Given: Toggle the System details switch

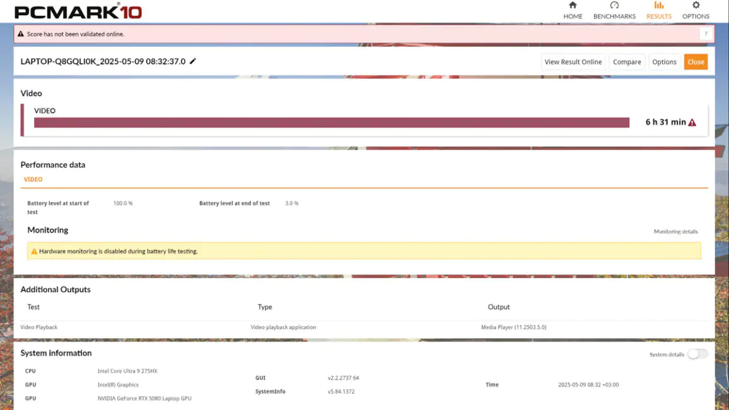Looking at the screenshot, I should point(697,354).
